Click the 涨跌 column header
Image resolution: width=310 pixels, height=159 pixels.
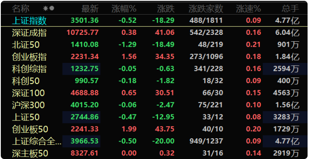click(x=166, y=9)
